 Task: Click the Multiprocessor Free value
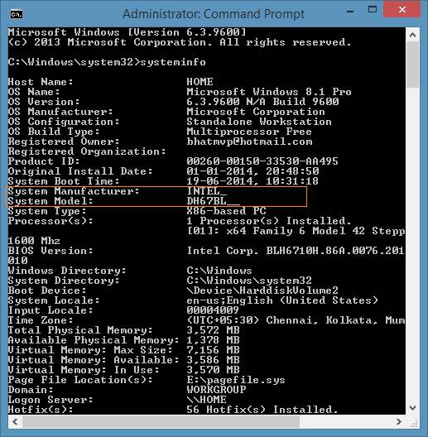click(249, 132)
